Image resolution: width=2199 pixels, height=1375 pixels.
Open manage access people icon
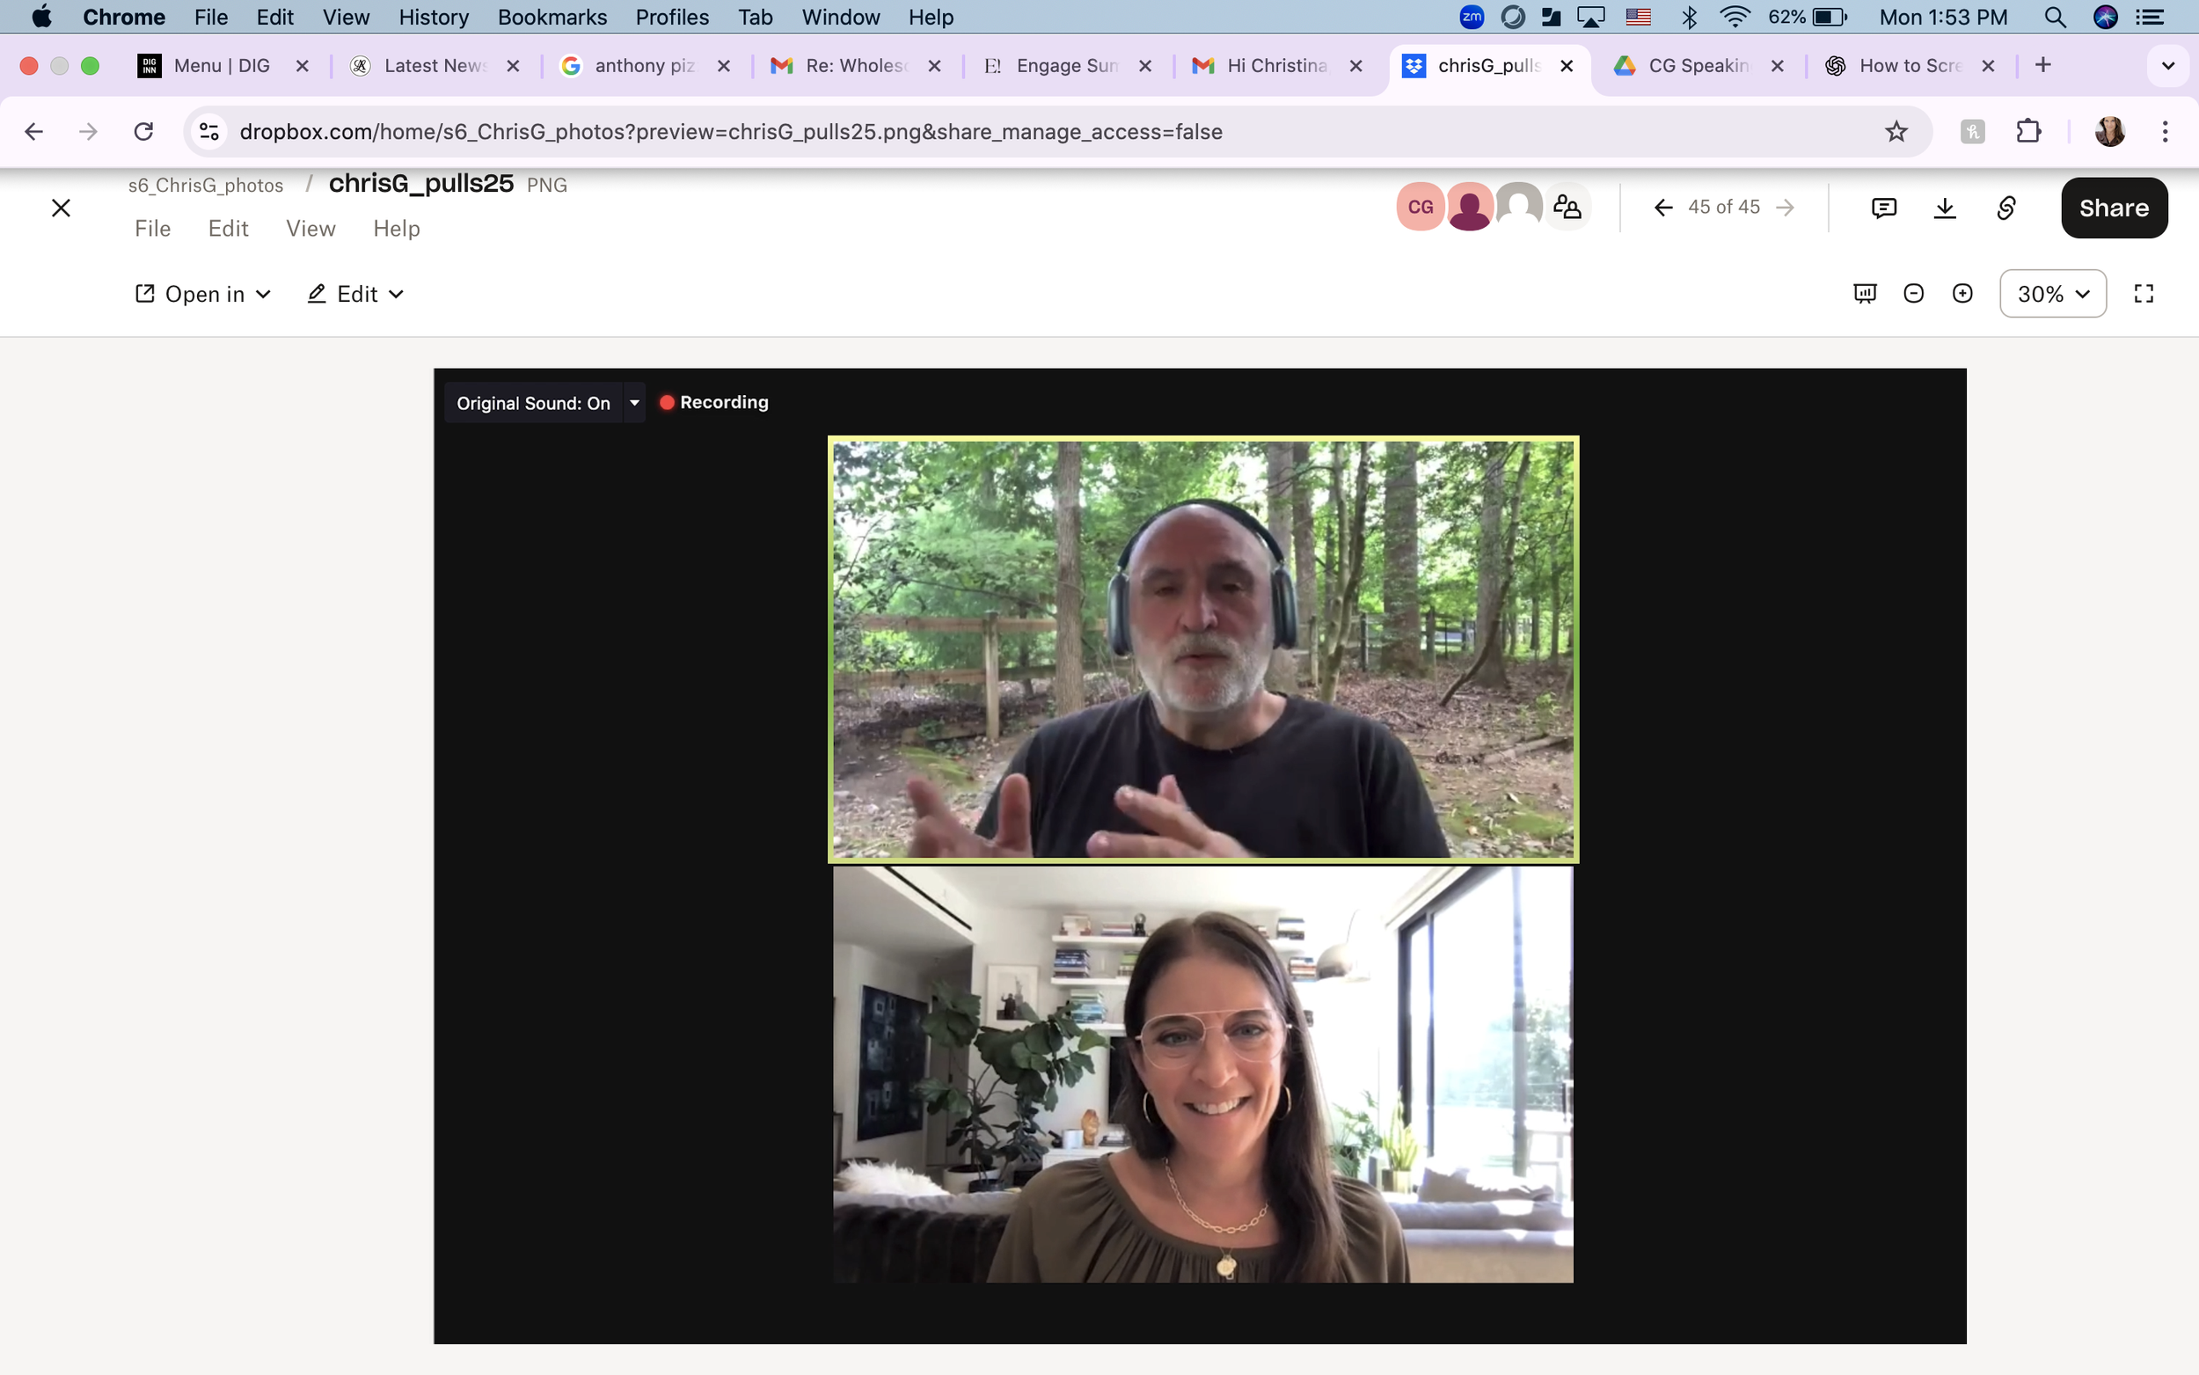pos(1567,208)
